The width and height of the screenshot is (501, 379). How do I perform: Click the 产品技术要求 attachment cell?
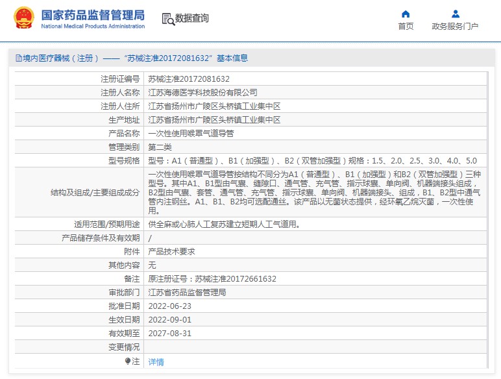pyautogui.click(x=171, y=251)
